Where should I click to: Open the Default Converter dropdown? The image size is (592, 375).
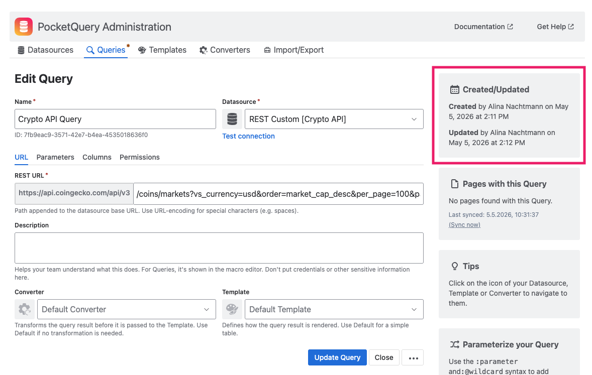127,309
